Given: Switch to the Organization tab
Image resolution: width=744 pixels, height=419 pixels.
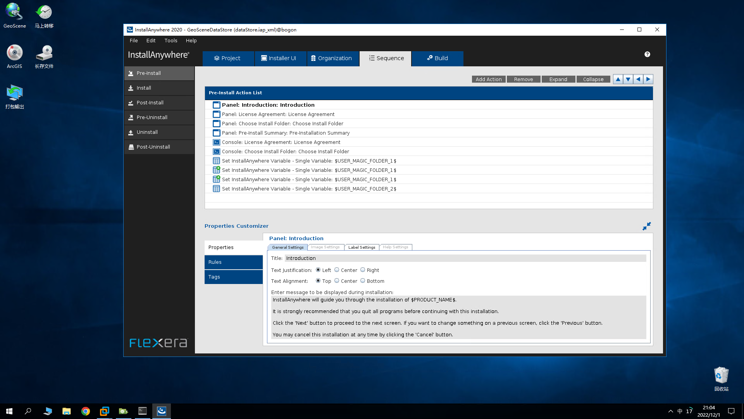Looking at the screenshot, I should 333,59.
